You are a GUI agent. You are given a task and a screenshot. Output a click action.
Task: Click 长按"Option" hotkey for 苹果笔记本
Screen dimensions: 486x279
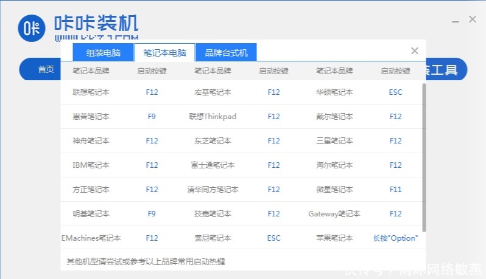(395, 238)
